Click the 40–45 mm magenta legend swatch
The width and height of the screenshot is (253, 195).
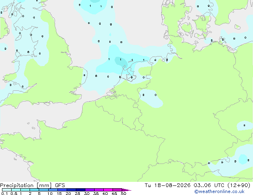[108, 190]
